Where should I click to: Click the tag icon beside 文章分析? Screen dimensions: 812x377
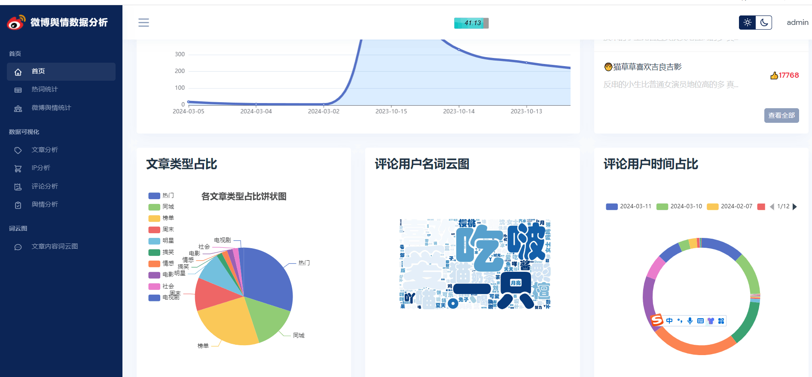(18, 150)
